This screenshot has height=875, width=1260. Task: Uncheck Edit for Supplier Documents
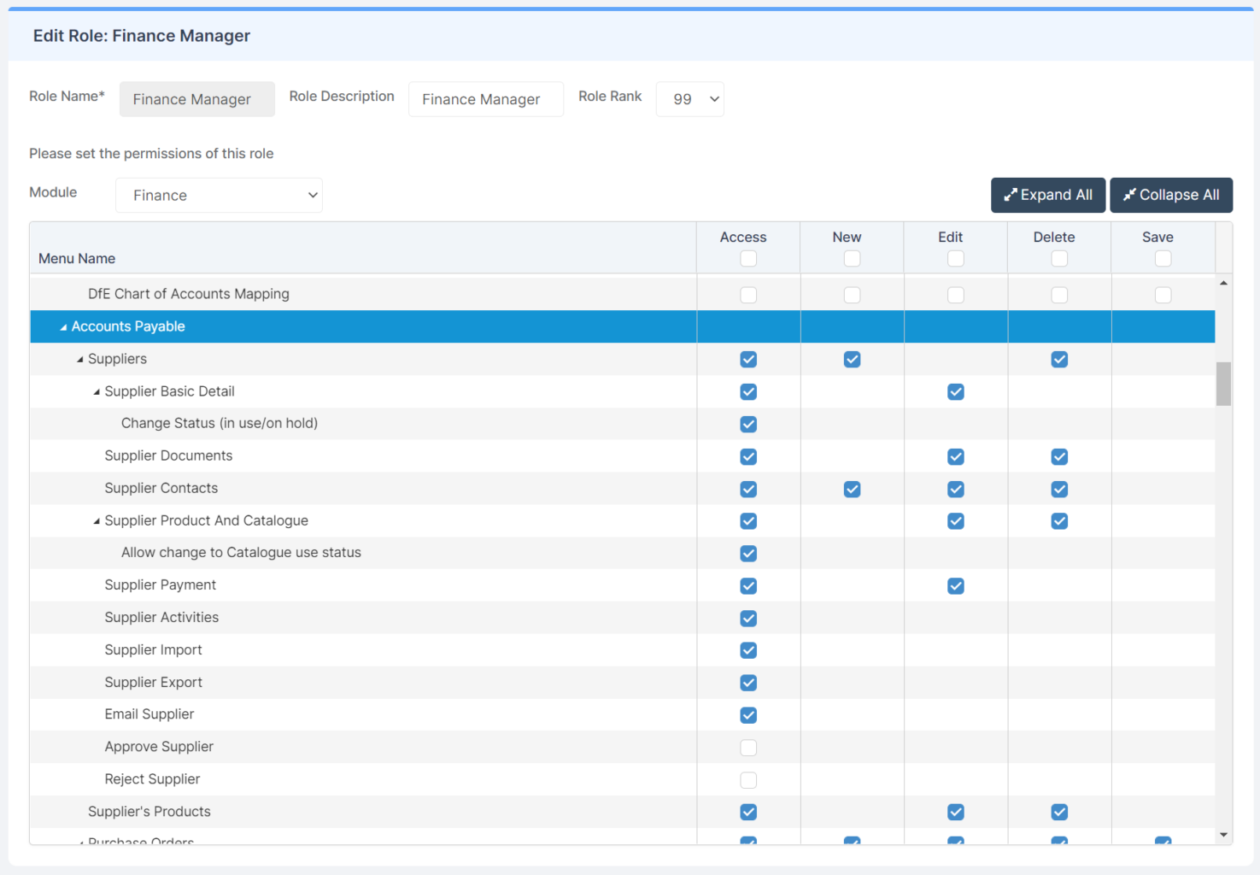coord(956,456)
